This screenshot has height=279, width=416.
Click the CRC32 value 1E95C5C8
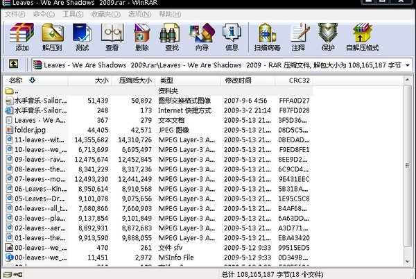coord(294,198)
